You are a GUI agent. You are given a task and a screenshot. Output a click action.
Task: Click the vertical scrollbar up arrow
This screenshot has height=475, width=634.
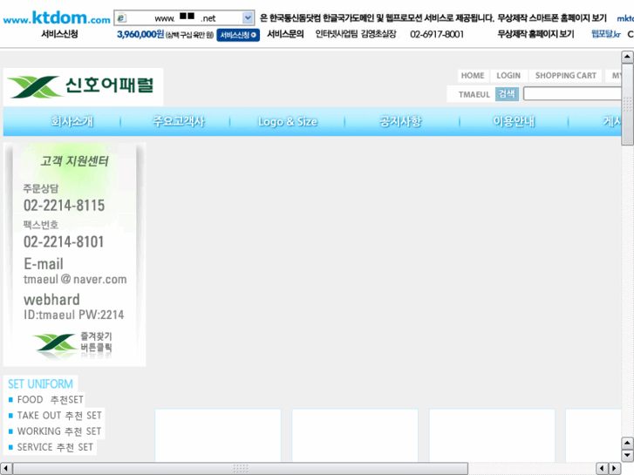(x=627, y=57)
